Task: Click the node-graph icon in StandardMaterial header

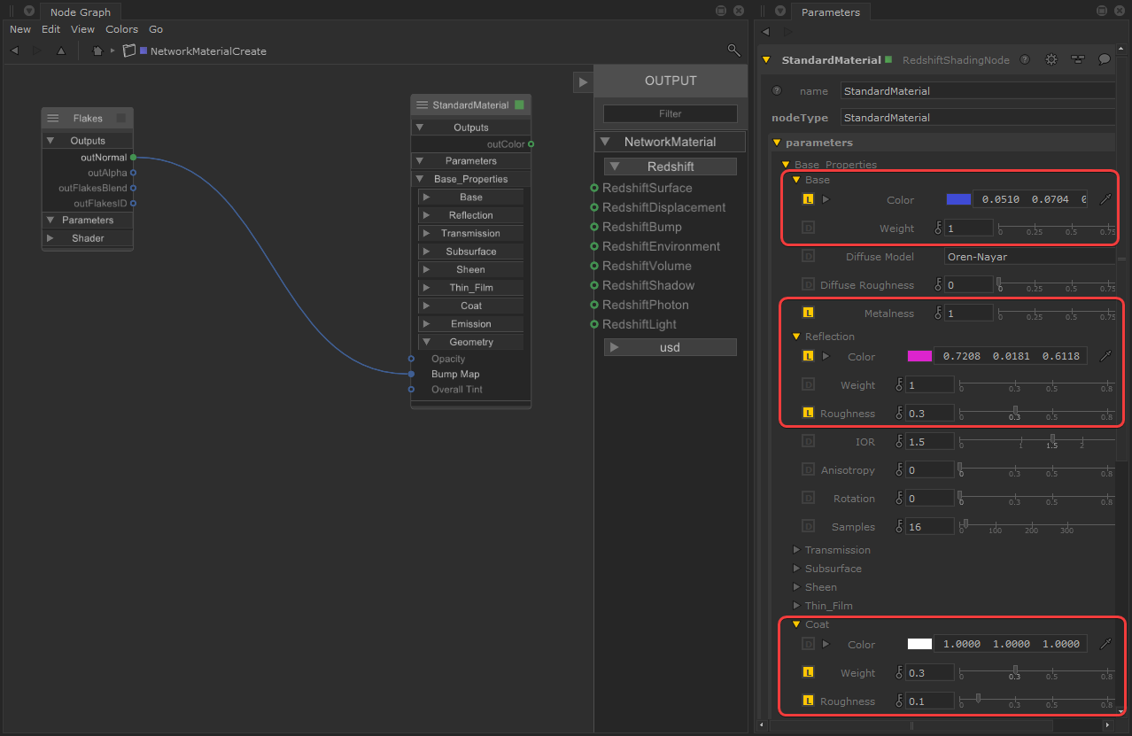Action: click(1078, 60)
